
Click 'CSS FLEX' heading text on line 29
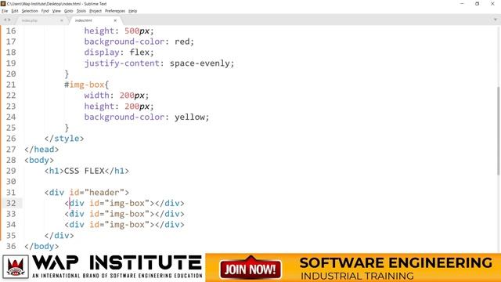click(85, 171)
